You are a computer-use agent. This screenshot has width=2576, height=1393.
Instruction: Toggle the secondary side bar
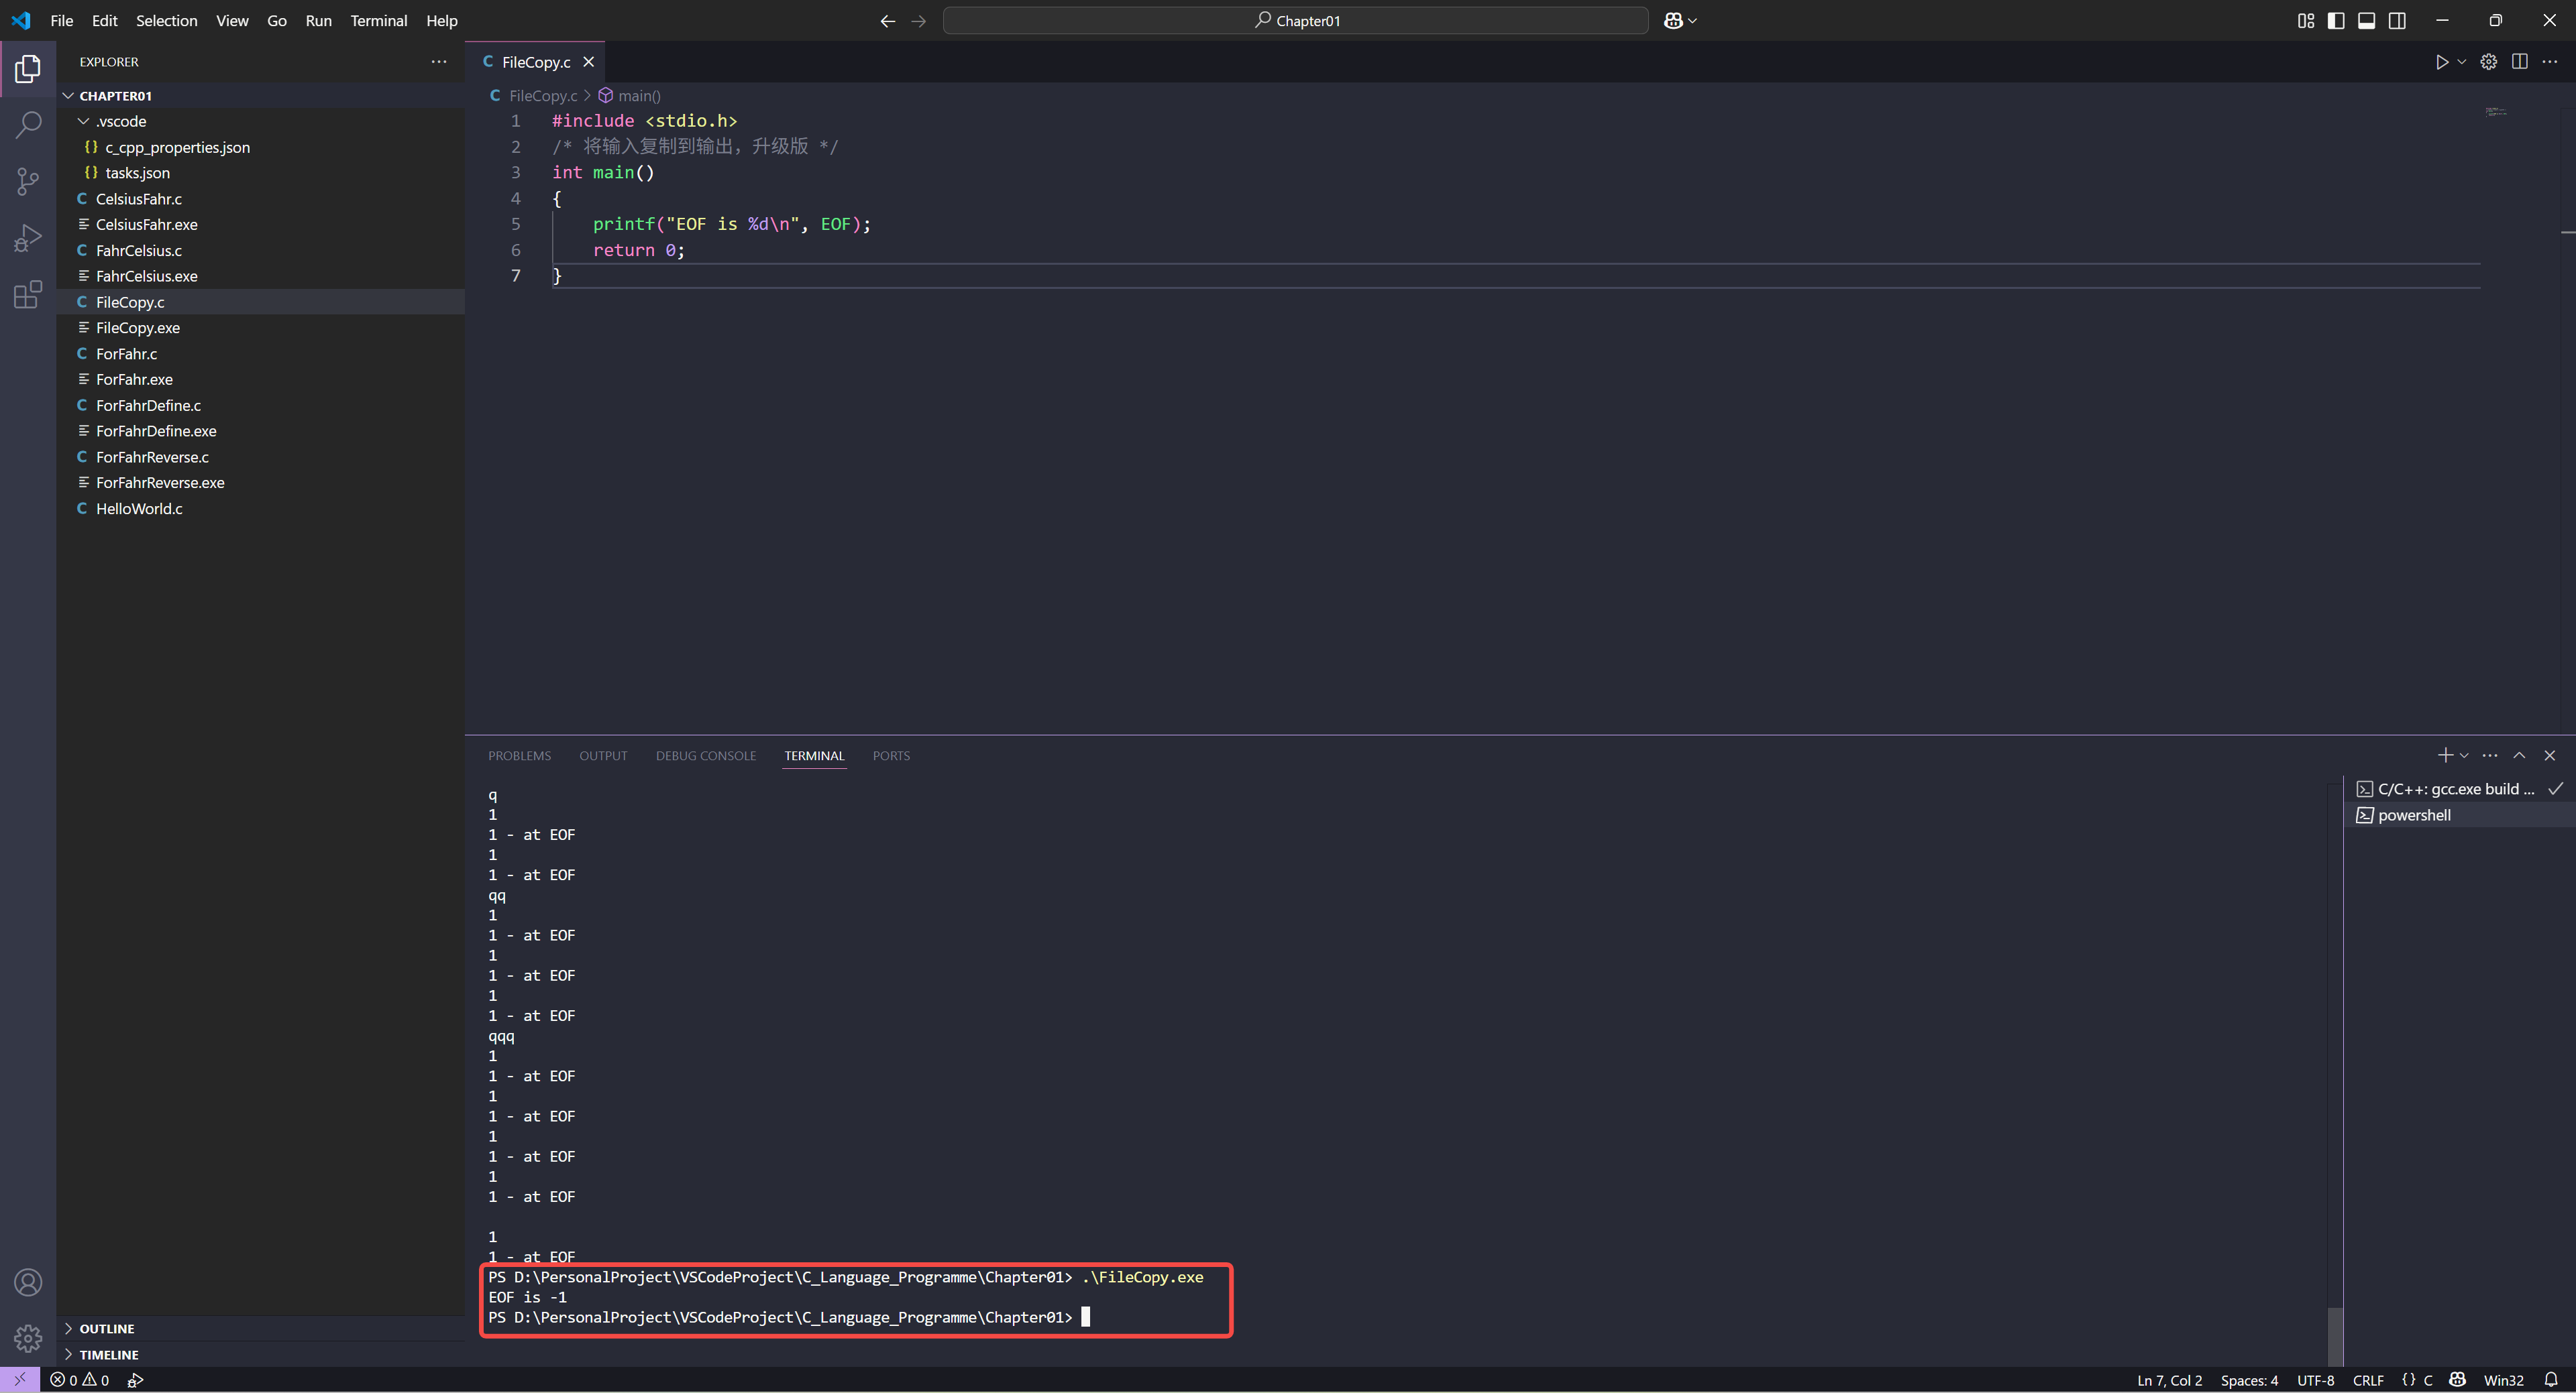coord(2397,21)
